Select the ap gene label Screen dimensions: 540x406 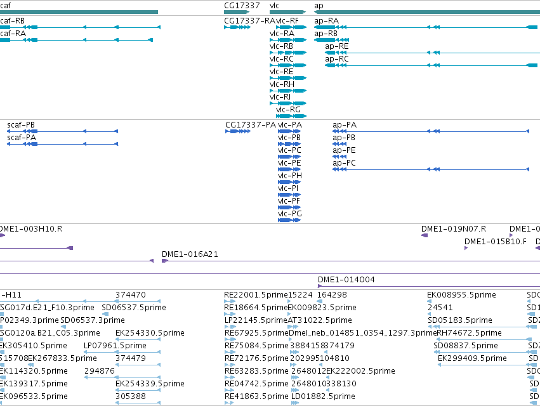coord(319,6)
